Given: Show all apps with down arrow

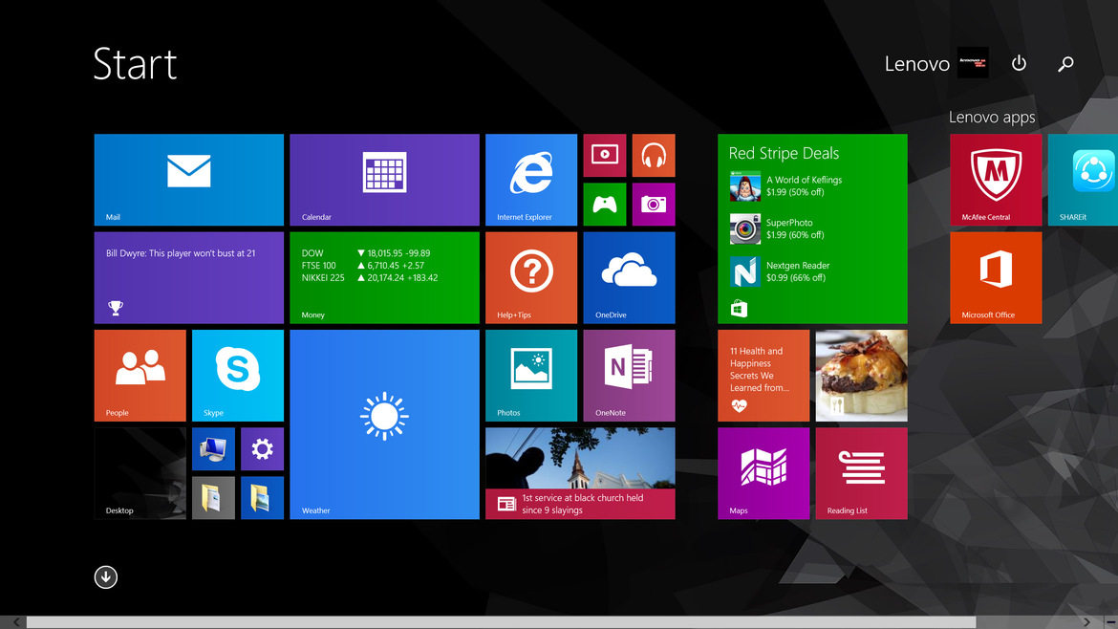Looking at the screenshot, I should [x=105, y=577].
